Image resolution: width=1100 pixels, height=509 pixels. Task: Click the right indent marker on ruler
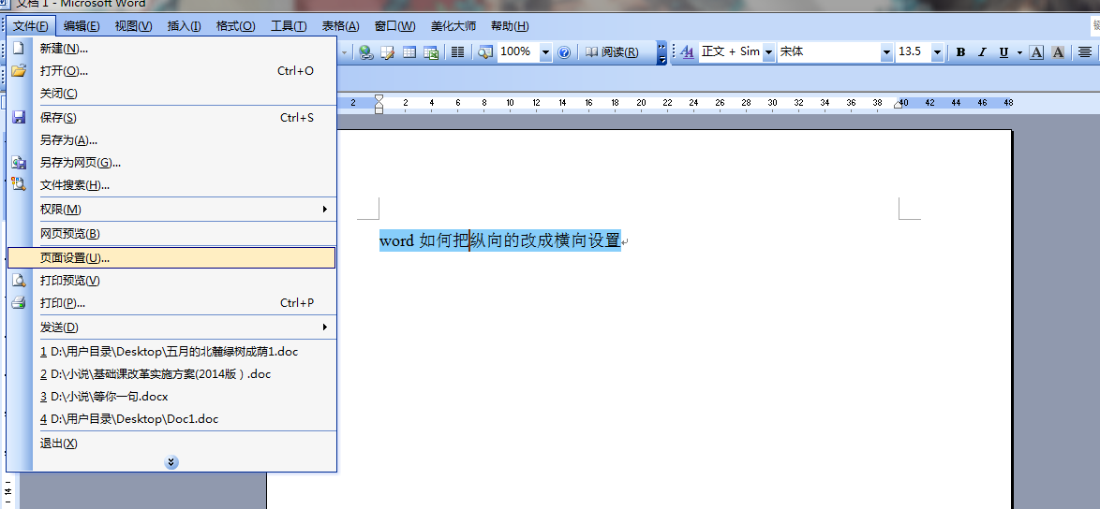(x=899, y=104)
